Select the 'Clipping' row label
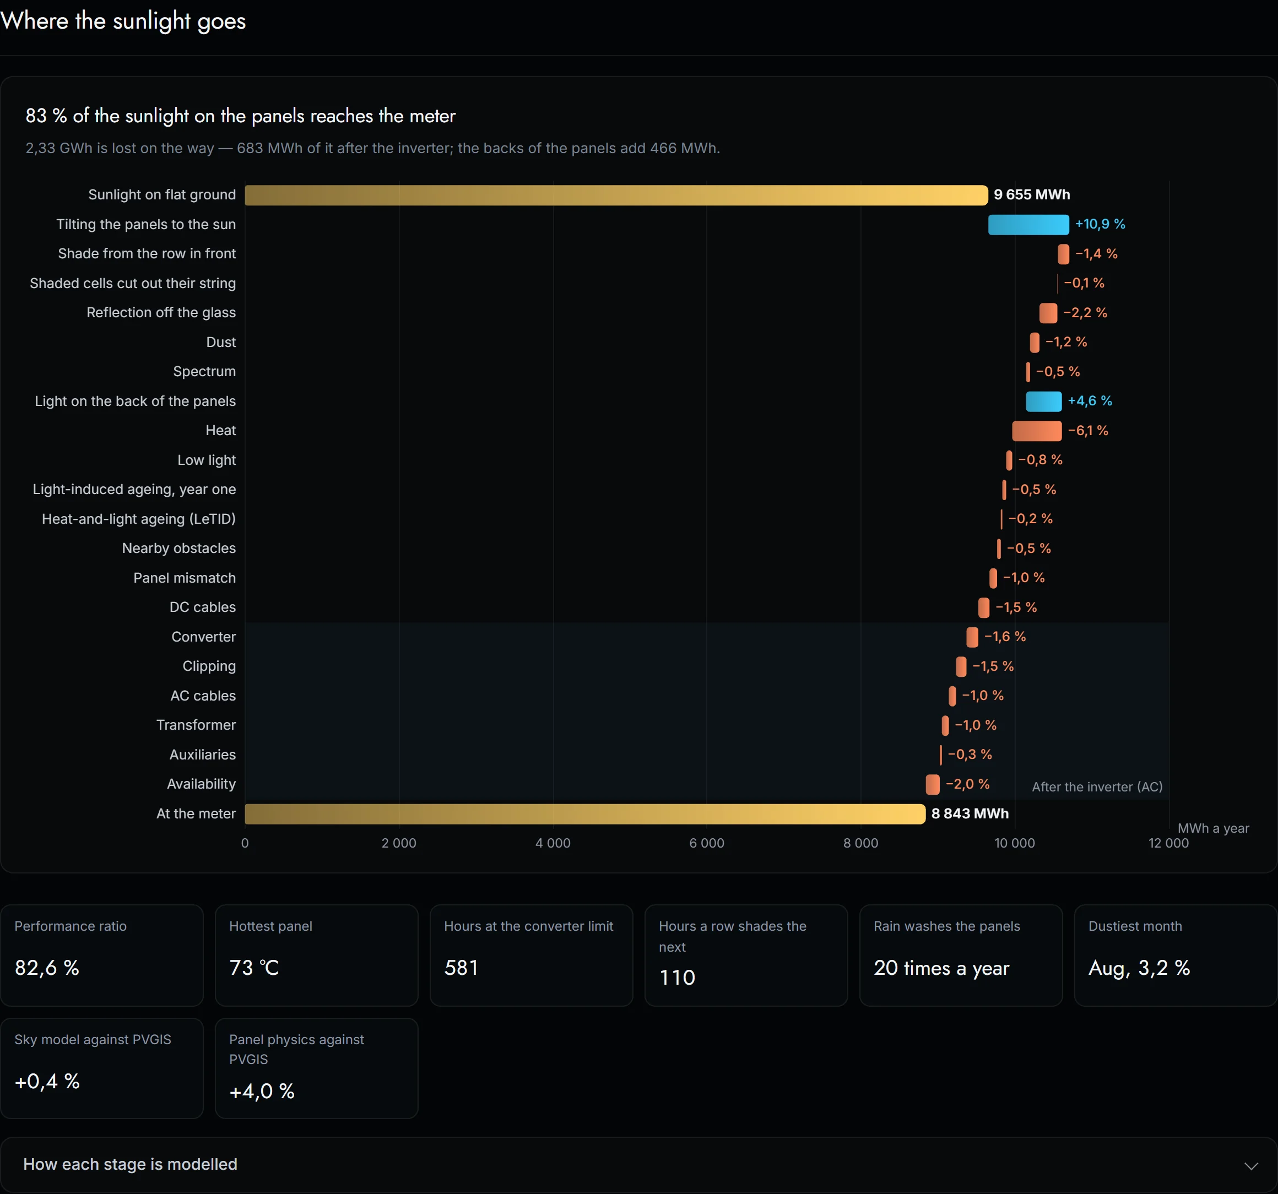This screenshot has height=1194, width=1278. pos(209,666)
